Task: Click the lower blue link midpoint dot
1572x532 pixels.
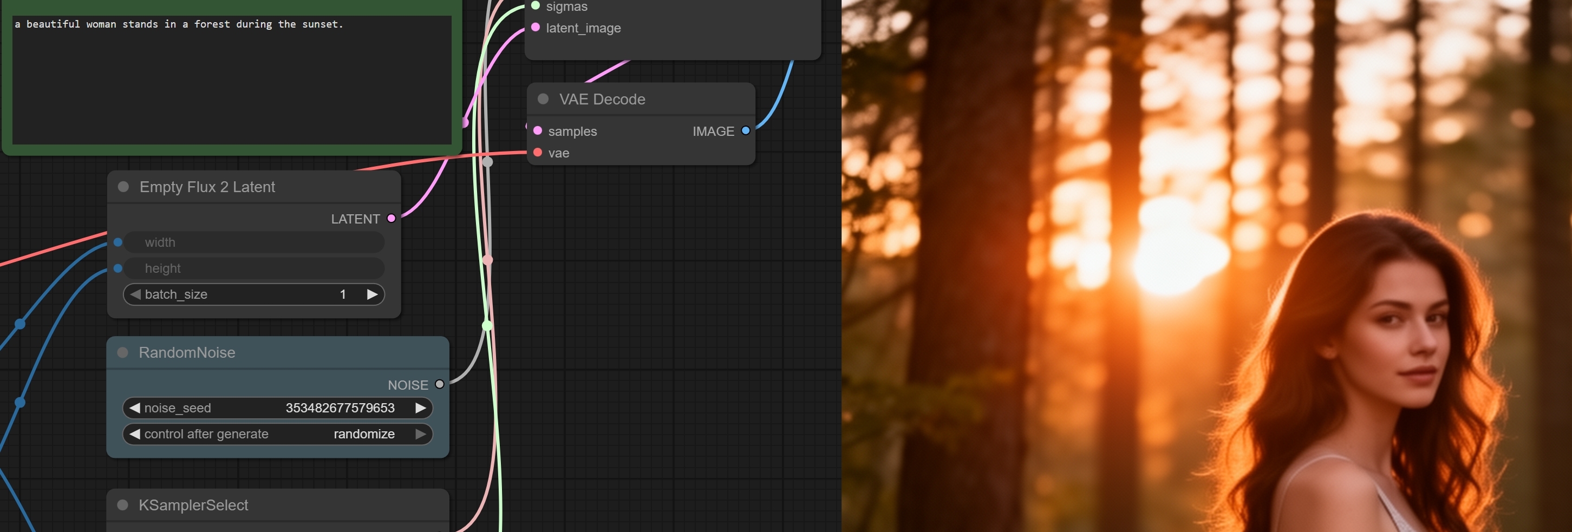Action: [x=20, y=403]
